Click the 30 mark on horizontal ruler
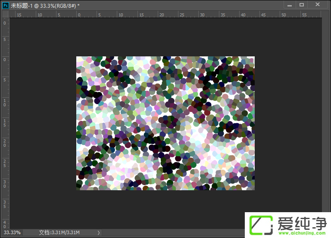331x238 pixels. (x=202, y=15)
